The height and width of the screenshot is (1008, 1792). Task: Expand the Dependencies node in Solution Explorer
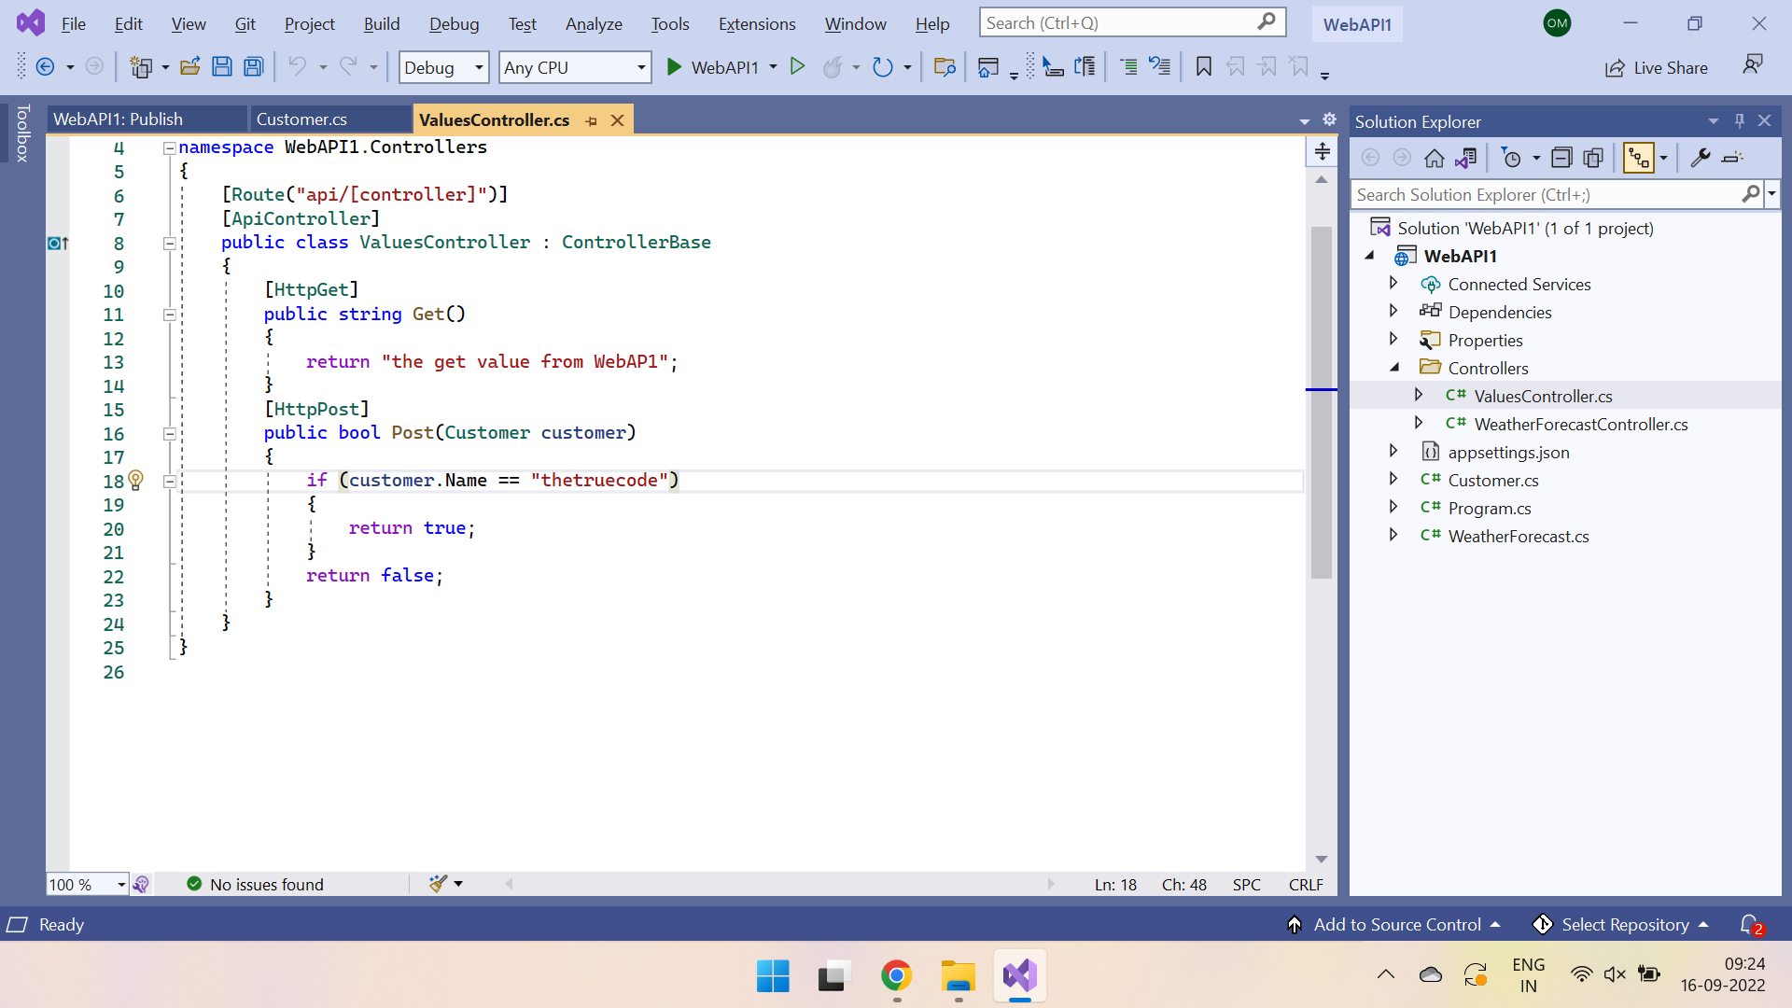(x=1394, y=312)
